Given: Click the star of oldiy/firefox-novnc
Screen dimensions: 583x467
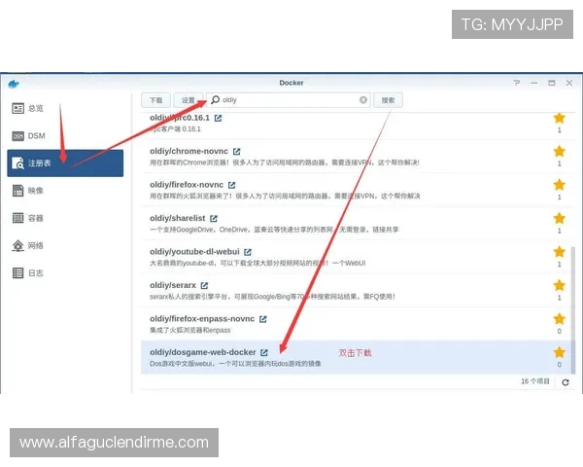Looking at the screenshot, I should click(x=560, y=185).
